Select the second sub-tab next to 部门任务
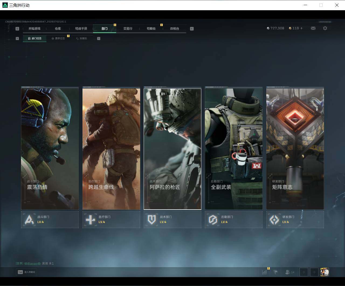 (58, 38)
